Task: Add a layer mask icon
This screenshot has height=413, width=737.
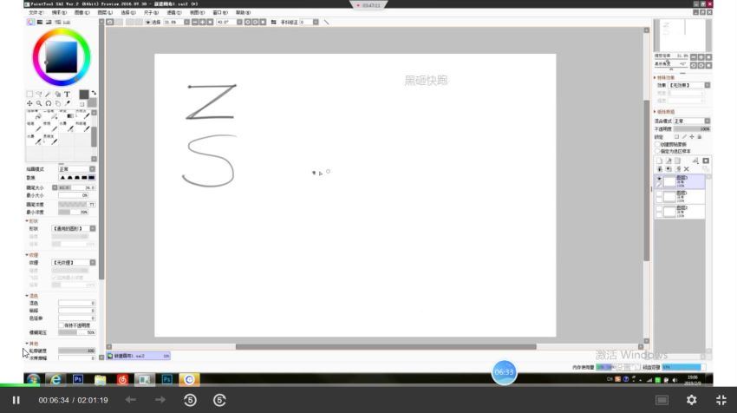Action: (x=706, y=161)
